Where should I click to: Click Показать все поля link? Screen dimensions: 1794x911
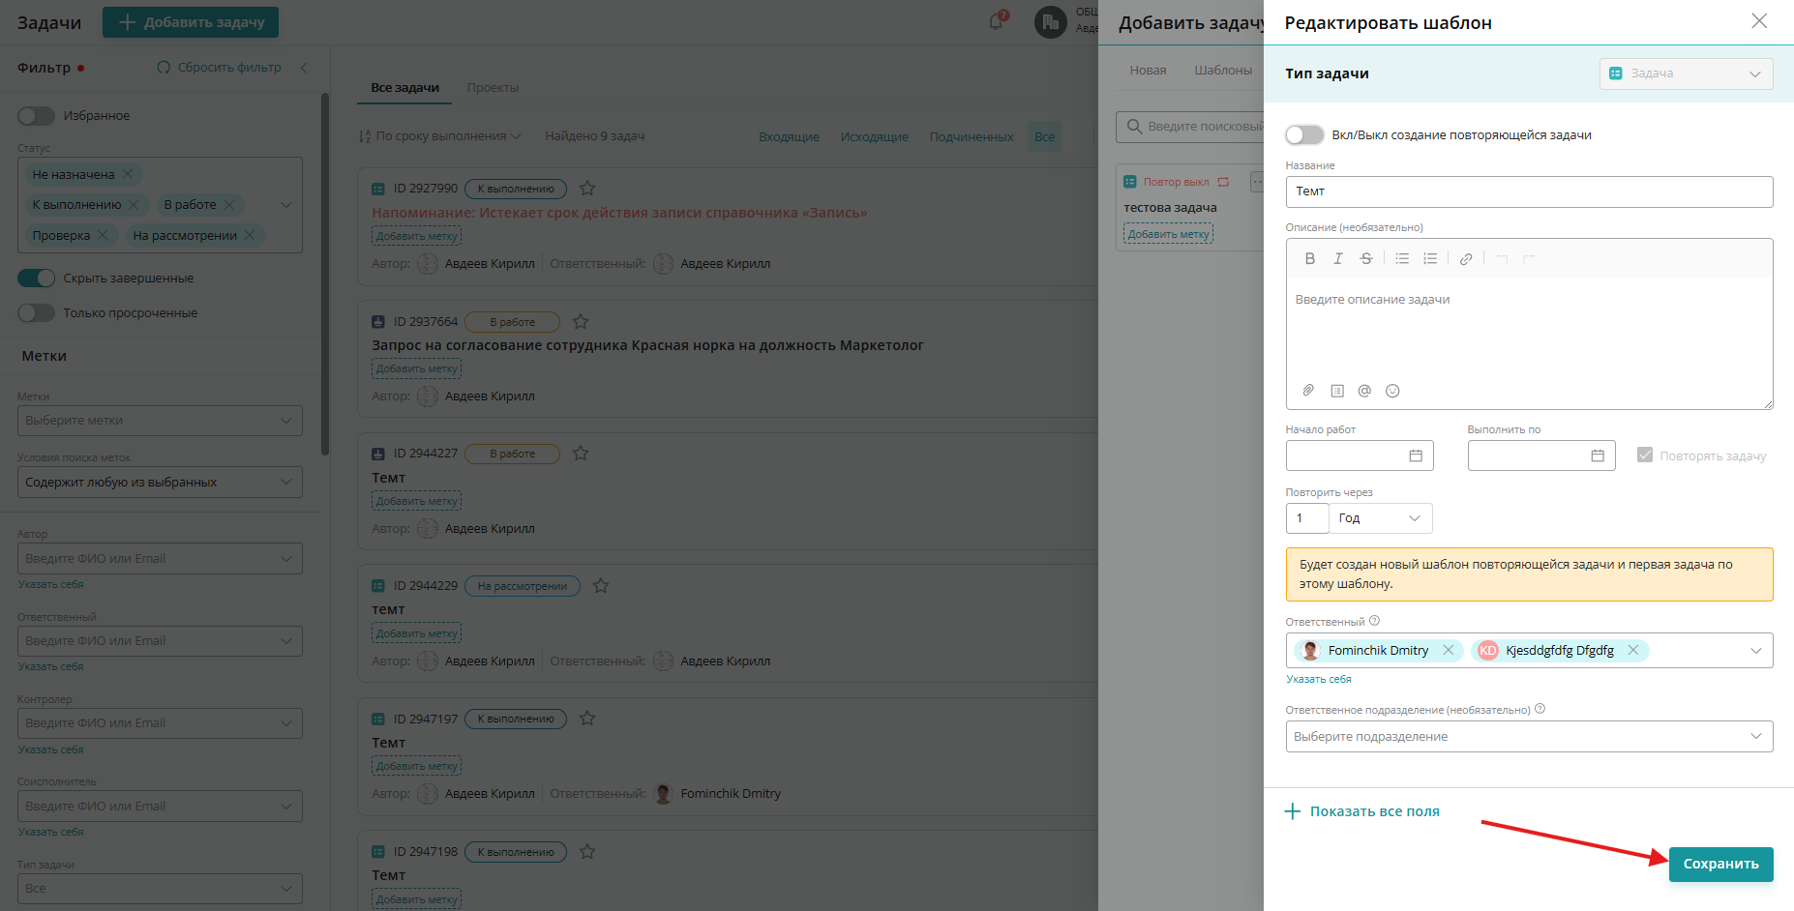(1362, 811)
